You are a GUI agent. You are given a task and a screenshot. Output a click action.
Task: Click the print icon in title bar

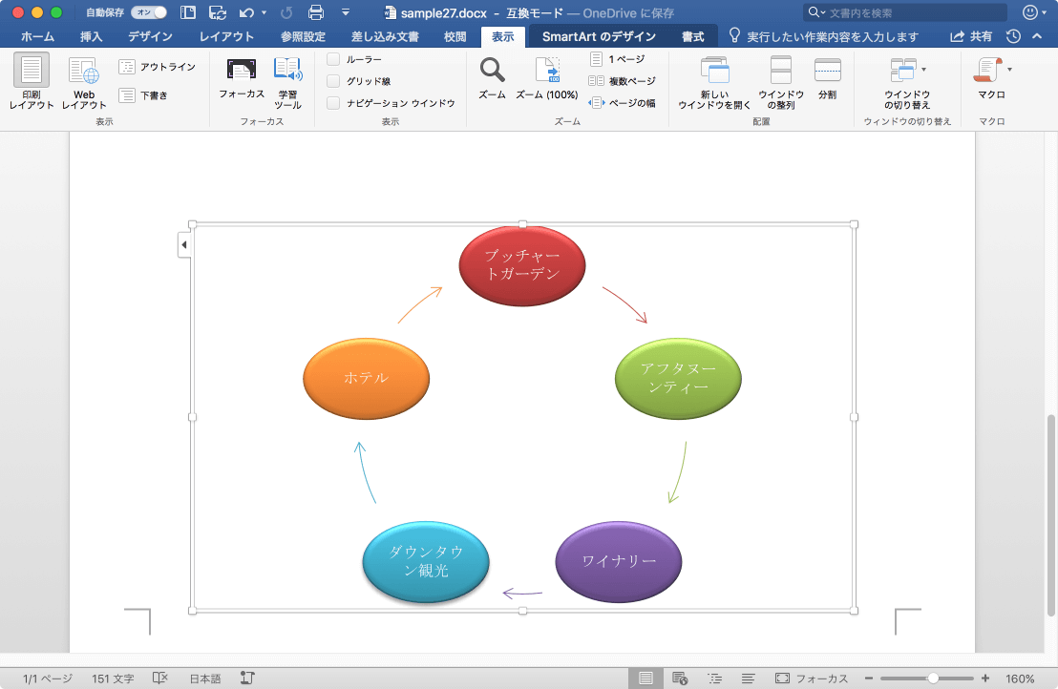(x=316, y=12)
